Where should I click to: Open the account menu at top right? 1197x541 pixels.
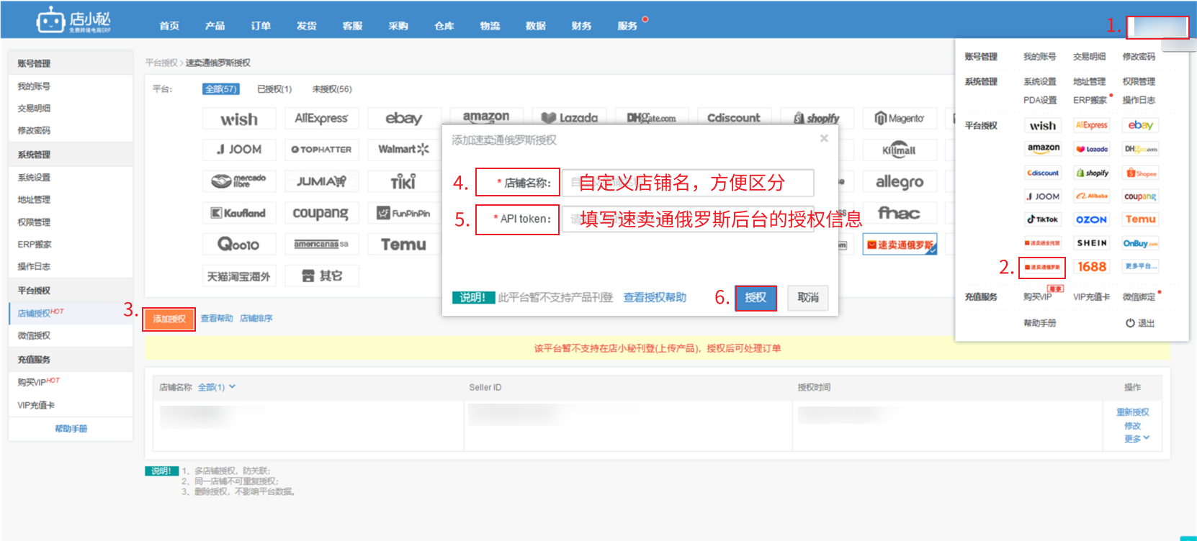(1157, 27)
